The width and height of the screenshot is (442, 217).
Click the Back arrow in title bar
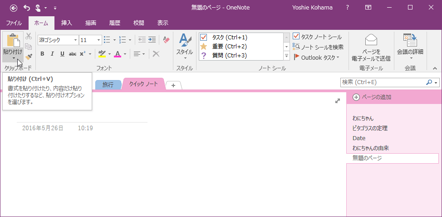14,8
